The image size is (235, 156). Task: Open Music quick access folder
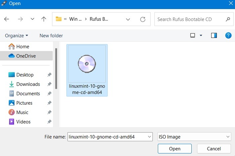pos(18,112)
